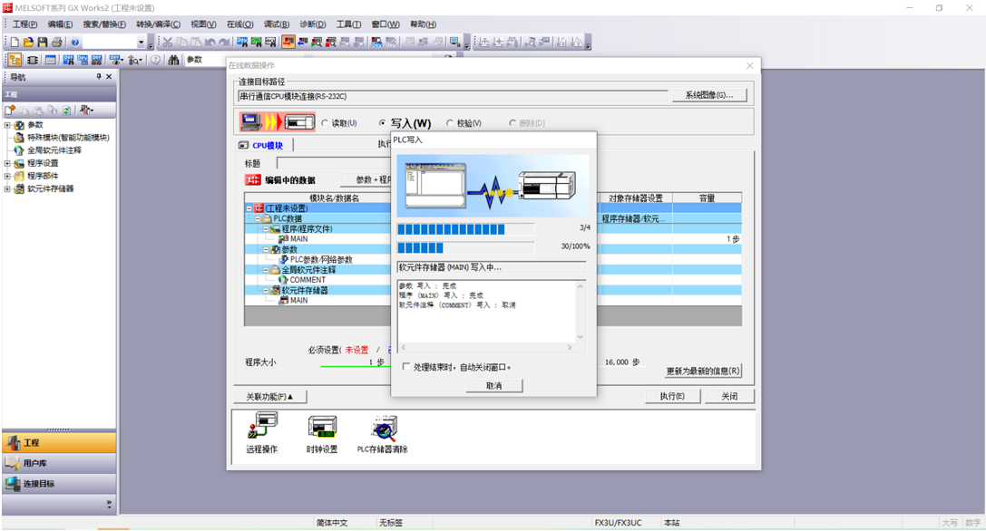Click the green program size bar
The height and width of the screenshot is (531, 986).
(x=356, y=366)
